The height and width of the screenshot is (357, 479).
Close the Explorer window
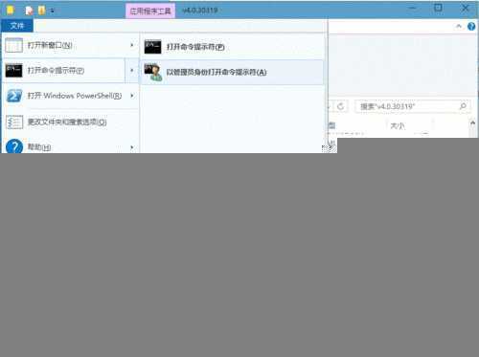[x=466, y=9]
